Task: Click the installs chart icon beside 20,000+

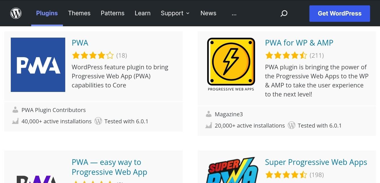Action: coord(209,126)
